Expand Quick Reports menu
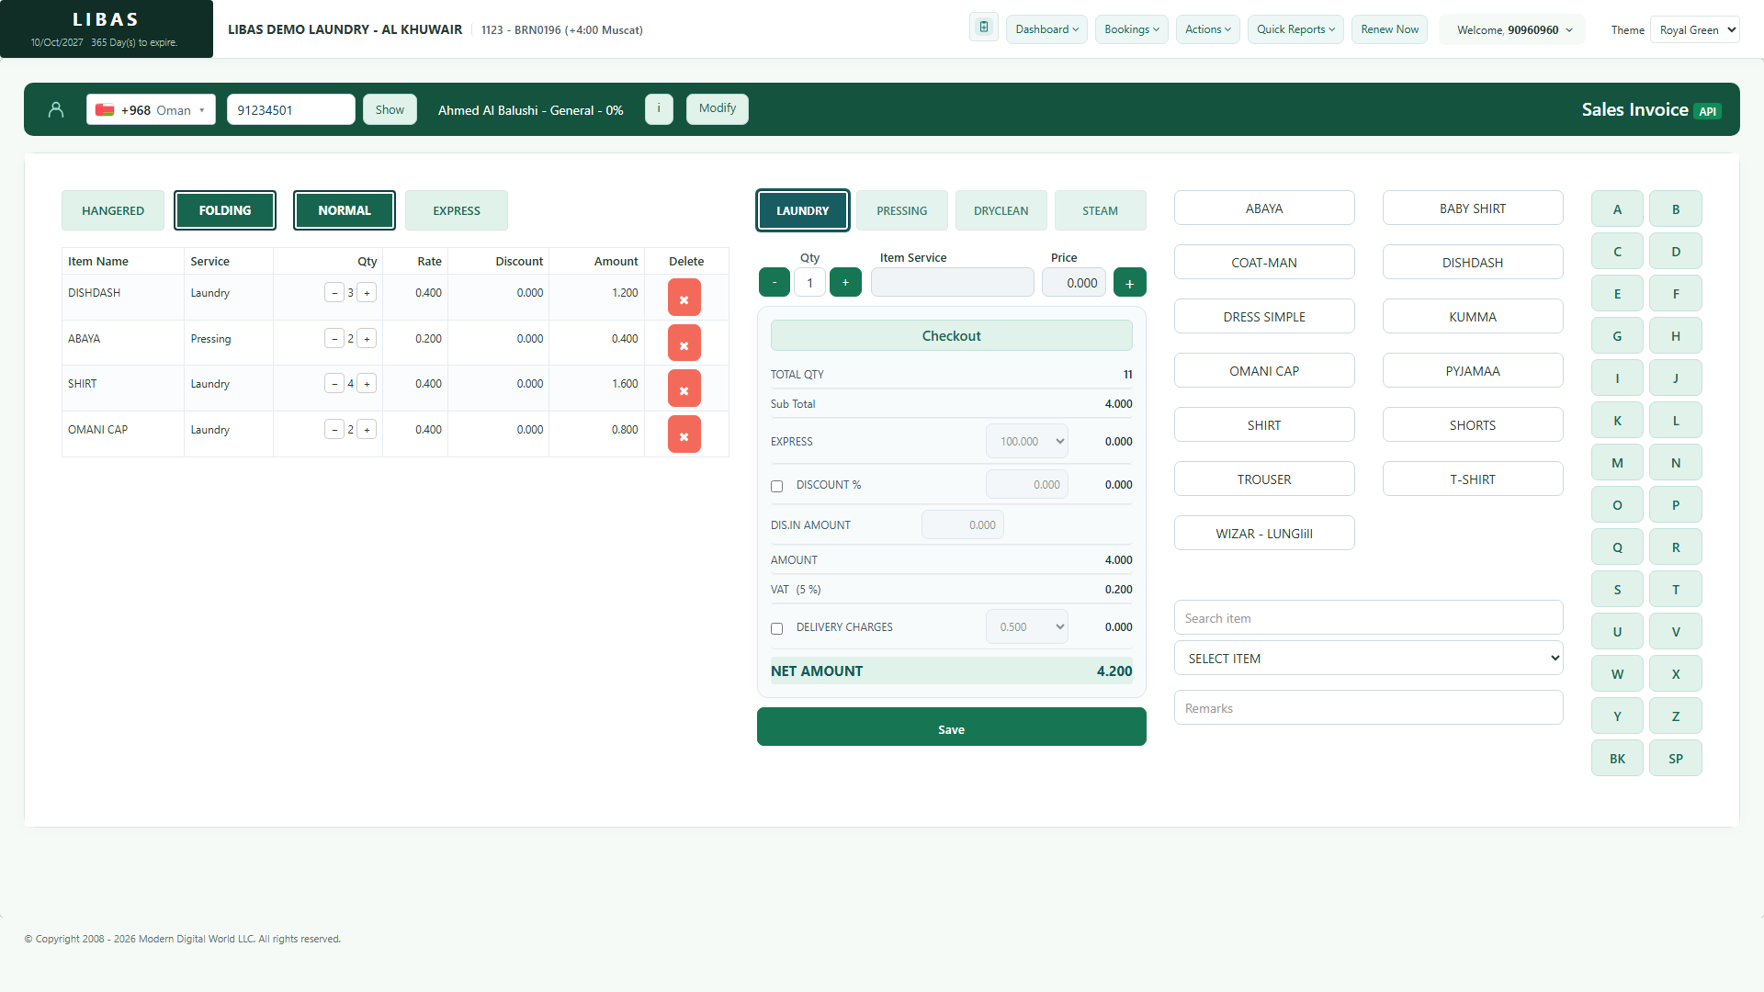 [x=1295, y=29]
